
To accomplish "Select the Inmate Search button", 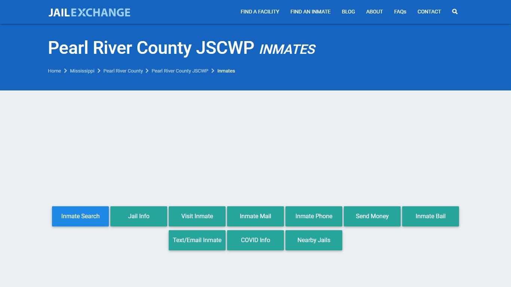I will (80, 216).
